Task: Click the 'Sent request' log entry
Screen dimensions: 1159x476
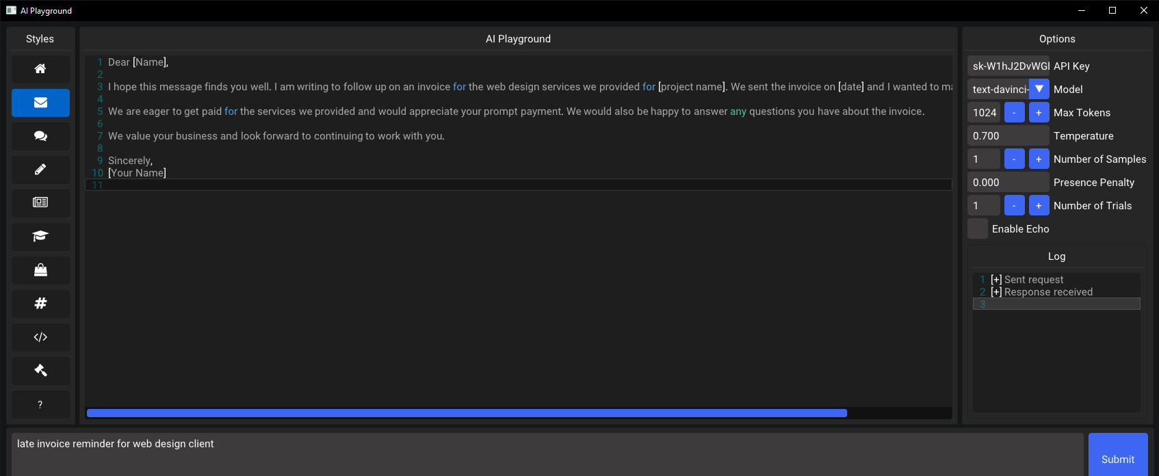Action: pos(1028,280)
